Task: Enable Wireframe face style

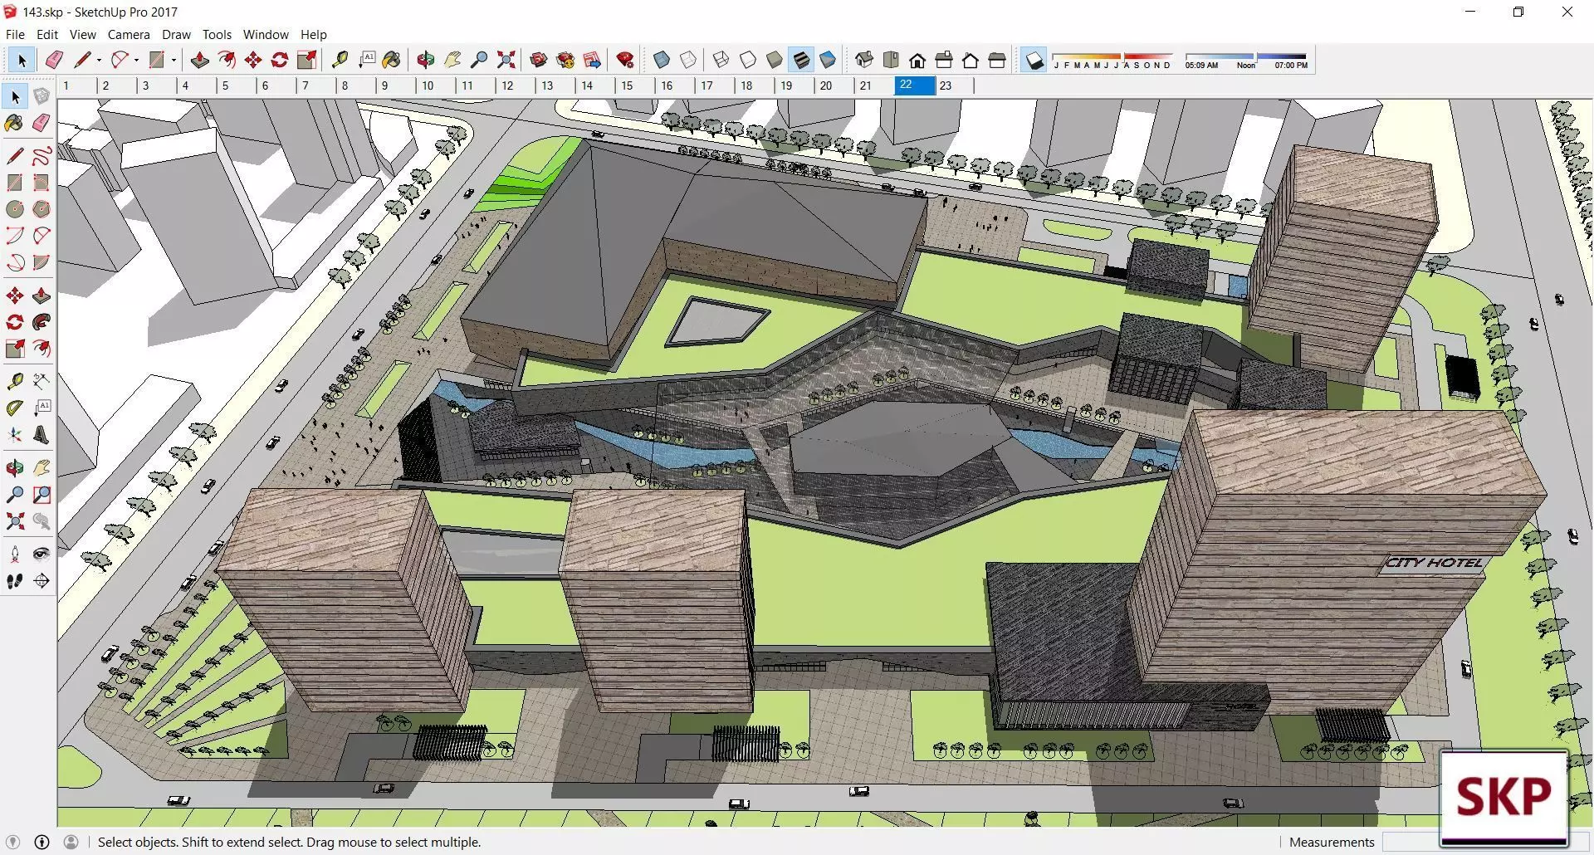Action: click(721, 60)
